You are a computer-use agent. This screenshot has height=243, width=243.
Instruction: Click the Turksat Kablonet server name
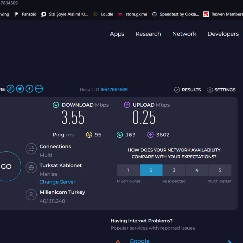click(x=61, y=165)
